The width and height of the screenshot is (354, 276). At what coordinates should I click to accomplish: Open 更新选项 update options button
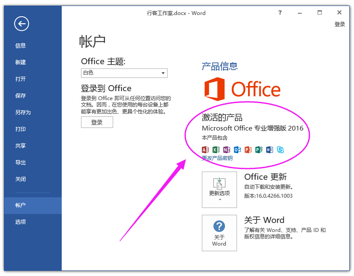click(x=219, y=190)
